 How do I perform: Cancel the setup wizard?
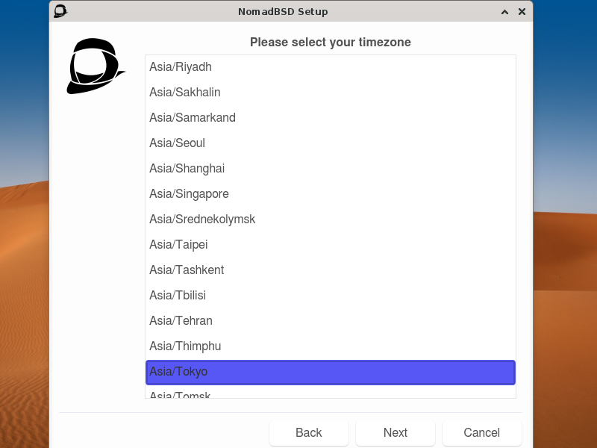point(481,432)
